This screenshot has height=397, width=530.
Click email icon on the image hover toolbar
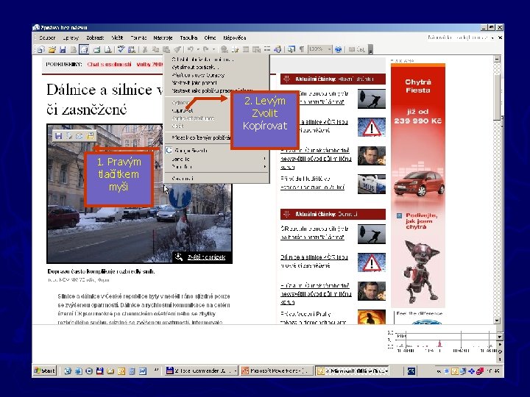(79, 135)
